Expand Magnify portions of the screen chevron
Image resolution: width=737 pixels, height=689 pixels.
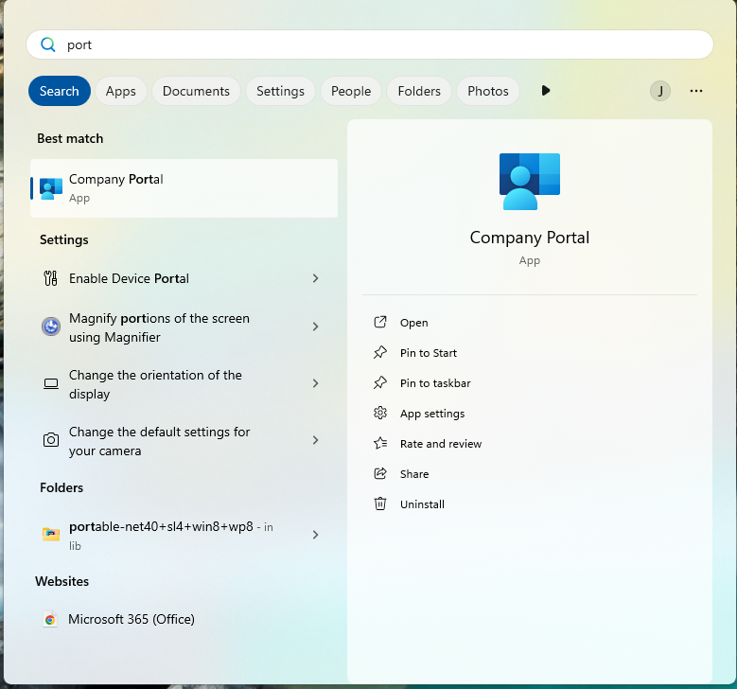pos(315,327)
